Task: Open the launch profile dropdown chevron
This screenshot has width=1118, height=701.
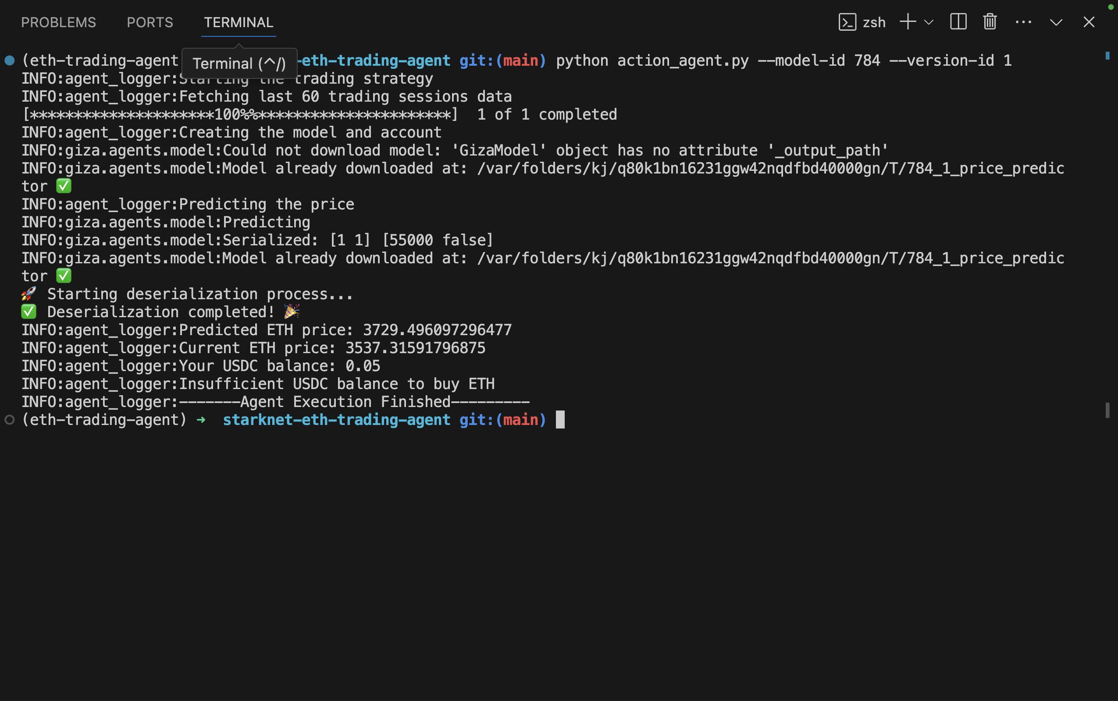Action: 929,22
